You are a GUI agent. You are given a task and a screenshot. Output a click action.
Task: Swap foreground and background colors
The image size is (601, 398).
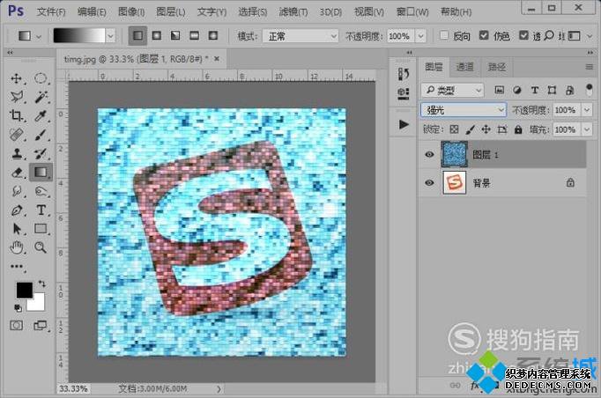click(41, 284)
